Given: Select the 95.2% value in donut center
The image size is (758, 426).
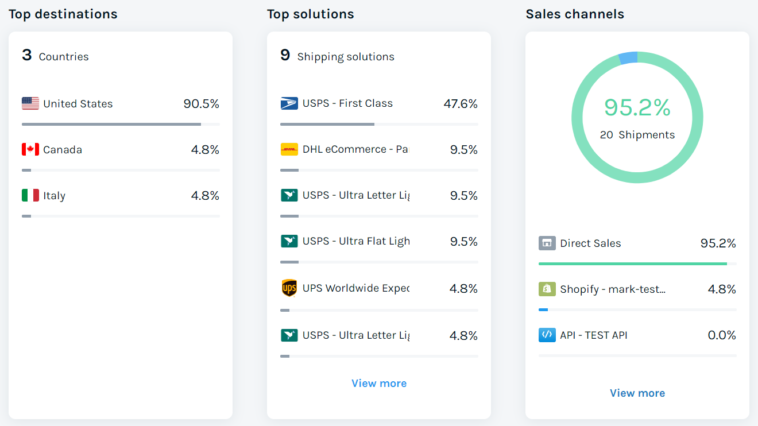Looking at the screenshot, I should [637, 108].
